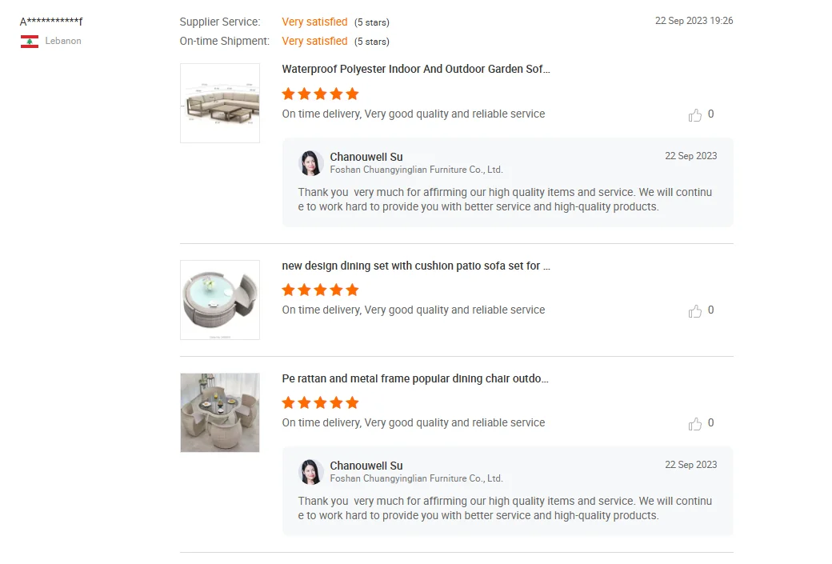
Task: Click star rating of garden sofa review
Action: tap(320, 94)
